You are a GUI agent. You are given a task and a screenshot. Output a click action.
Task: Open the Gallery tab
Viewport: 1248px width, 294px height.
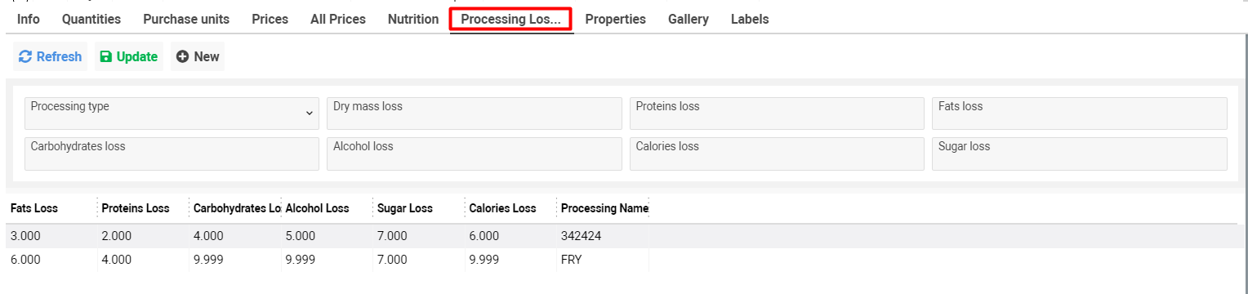tap(689, 19)
